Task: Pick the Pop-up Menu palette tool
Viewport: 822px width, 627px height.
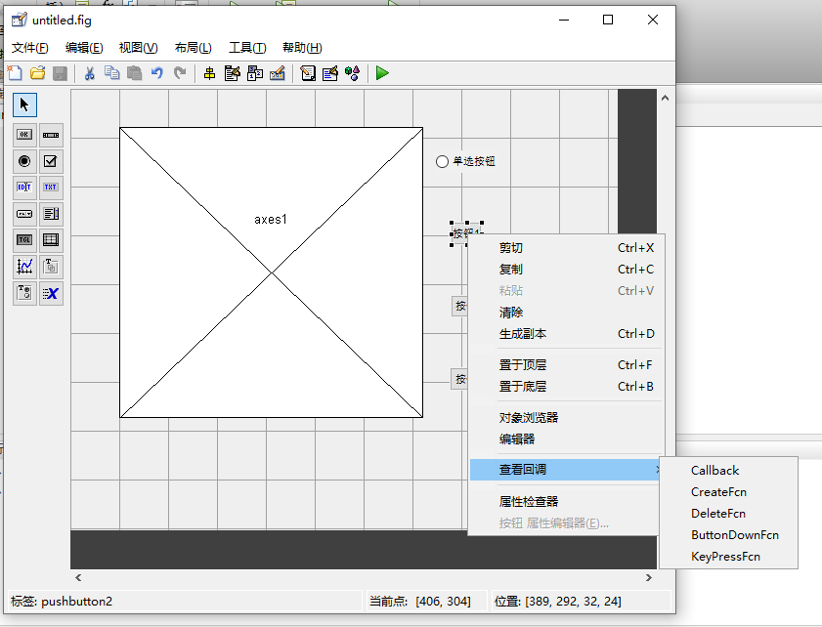Action: 24,214
